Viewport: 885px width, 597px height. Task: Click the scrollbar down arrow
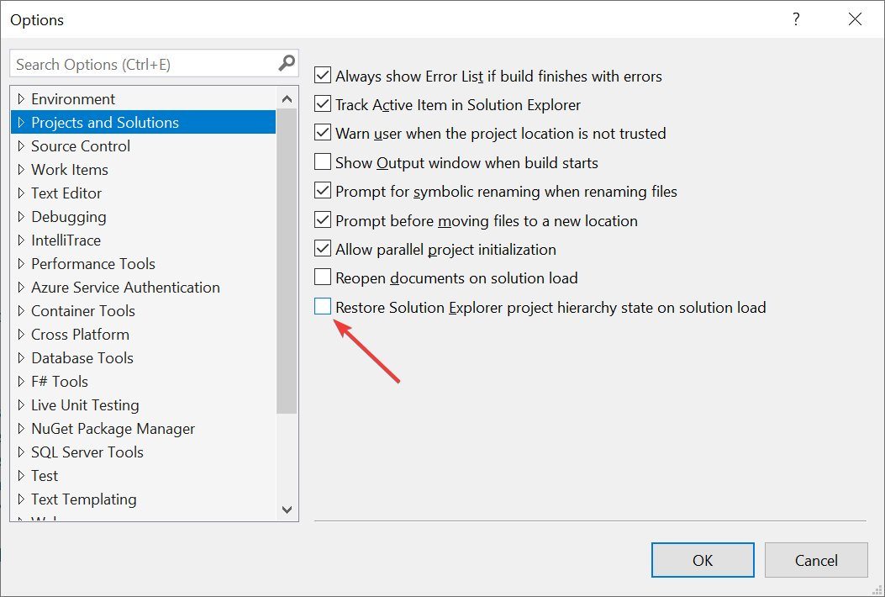(287, 510)
